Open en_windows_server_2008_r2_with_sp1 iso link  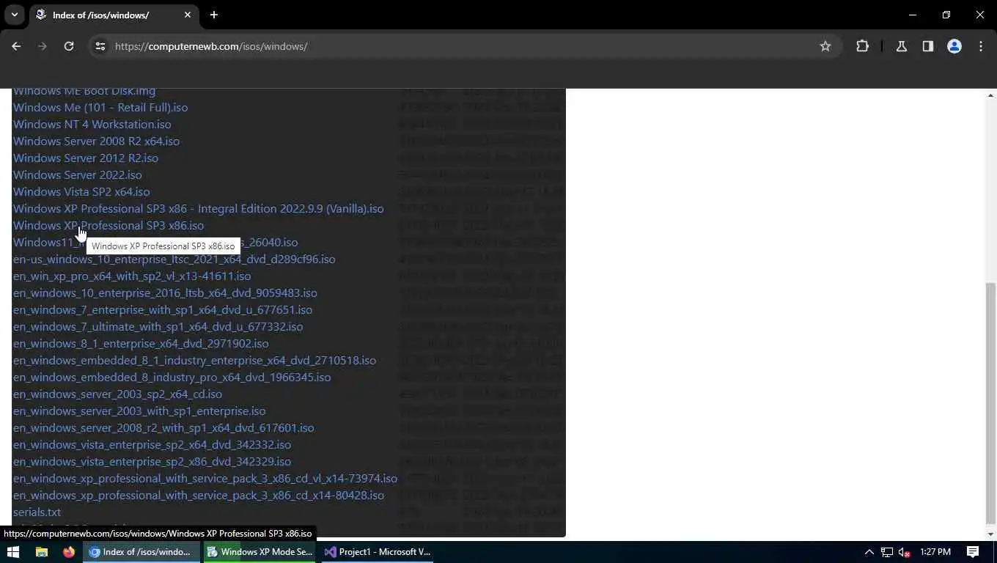tap(163, 427)
